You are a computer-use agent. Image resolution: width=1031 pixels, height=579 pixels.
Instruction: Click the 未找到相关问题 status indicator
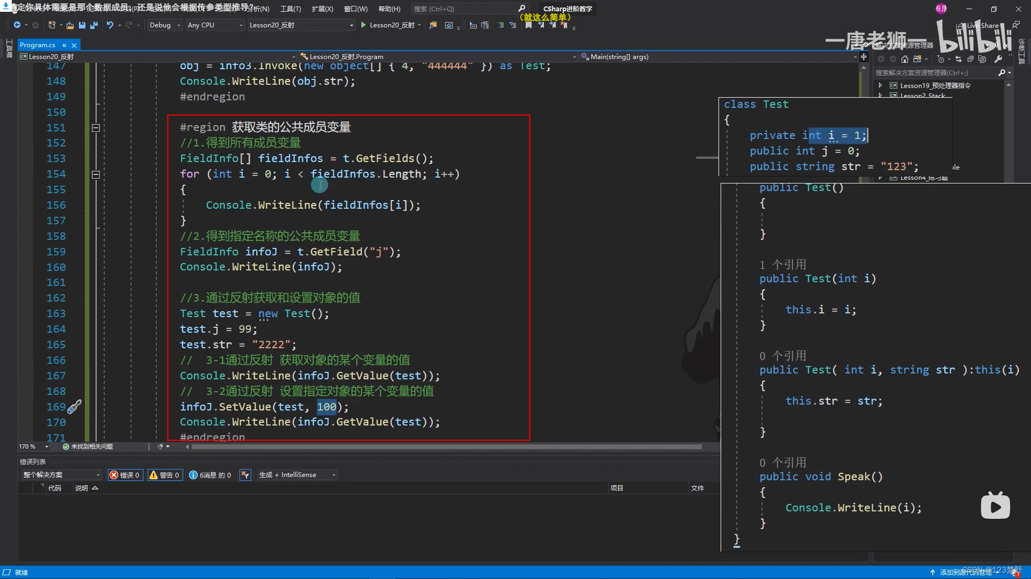[x=88, y=446]
